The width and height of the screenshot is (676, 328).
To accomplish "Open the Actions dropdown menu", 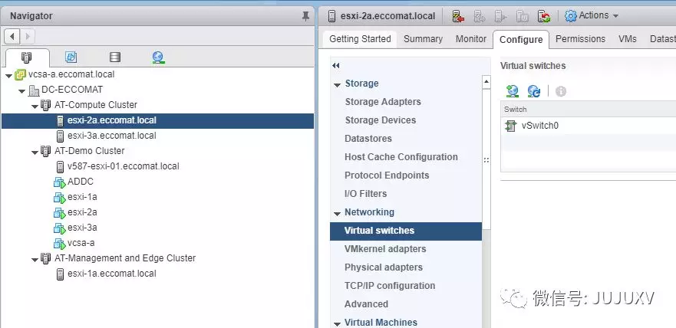I will (592, 15).
